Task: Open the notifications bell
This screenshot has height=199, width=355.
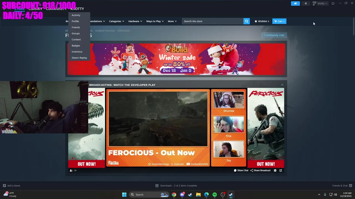Action: [306, 3]
